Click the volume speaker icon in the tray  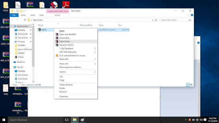point(201,120)
